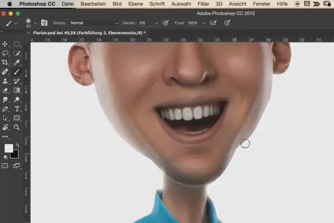Screen dimensions: 334x223
Task: Select the Pen tool
Action: [6, 109]
